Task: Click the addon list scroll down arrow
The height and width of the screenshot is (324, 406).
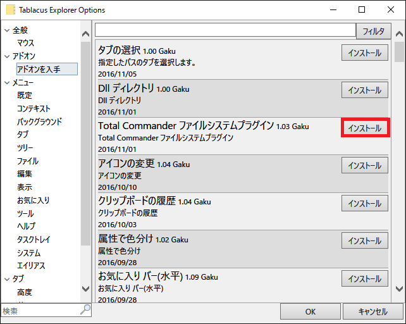Action: point(399,289)
